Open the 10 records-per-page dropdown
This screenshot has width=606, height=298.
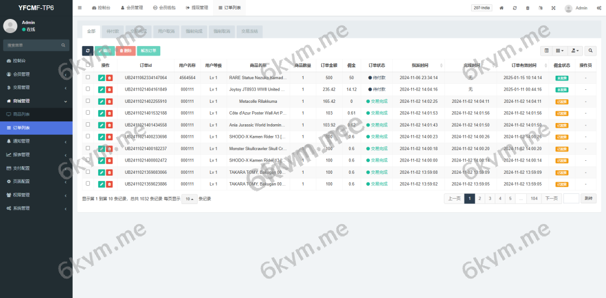tap(189, 199)
